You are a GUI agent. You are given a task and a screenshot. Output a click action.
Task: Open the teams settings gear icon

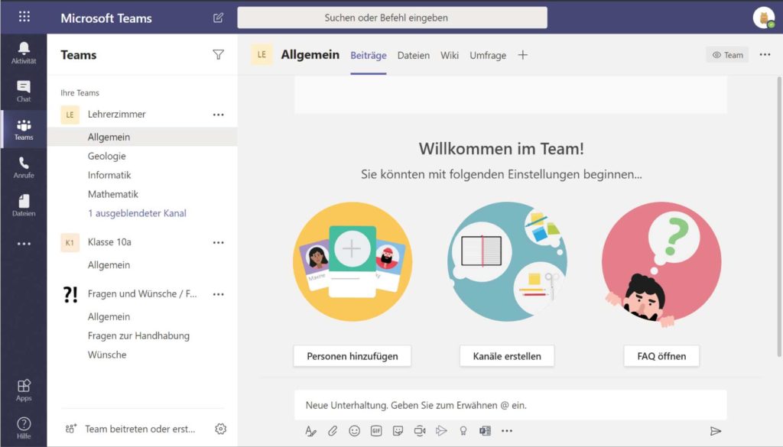[x=220, y=429]
